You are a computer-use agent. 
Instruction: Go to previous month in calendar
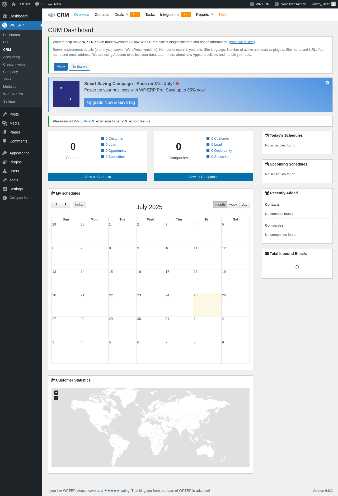pyautogui.click(x=56, y=204)
